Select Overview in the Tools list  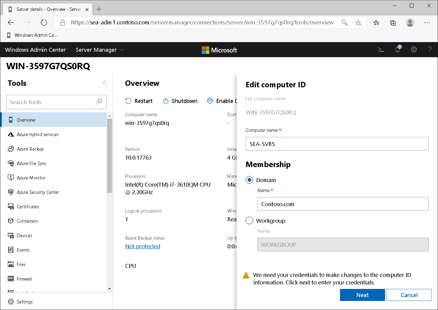(x=54, y=120)
